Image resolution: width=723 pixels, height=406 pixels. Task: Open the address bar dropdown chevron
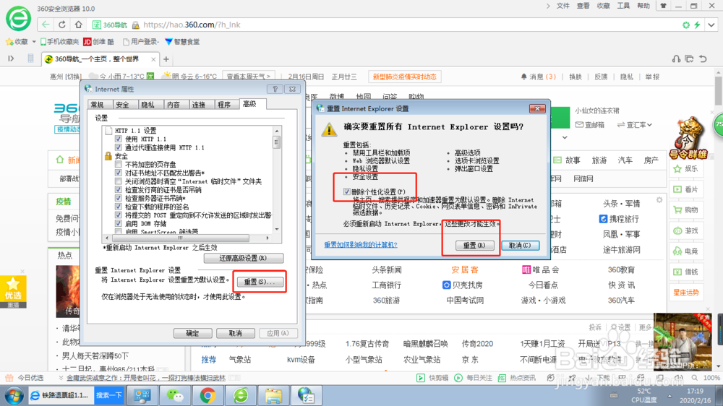pyautogui.click(x=711, y=25)
